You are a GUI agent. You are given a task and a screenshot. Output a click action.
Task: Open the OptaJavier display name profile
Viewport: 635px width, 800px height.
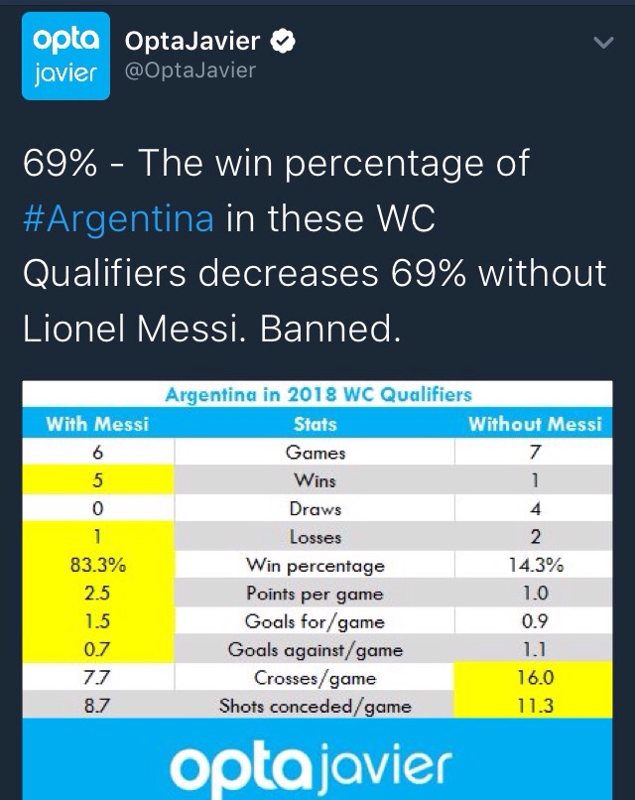coord(191,43)
